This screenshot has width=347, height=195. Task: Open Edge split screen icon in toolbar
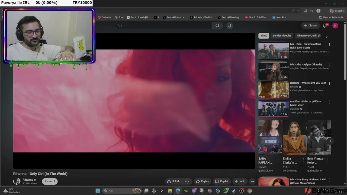(294, 11)
